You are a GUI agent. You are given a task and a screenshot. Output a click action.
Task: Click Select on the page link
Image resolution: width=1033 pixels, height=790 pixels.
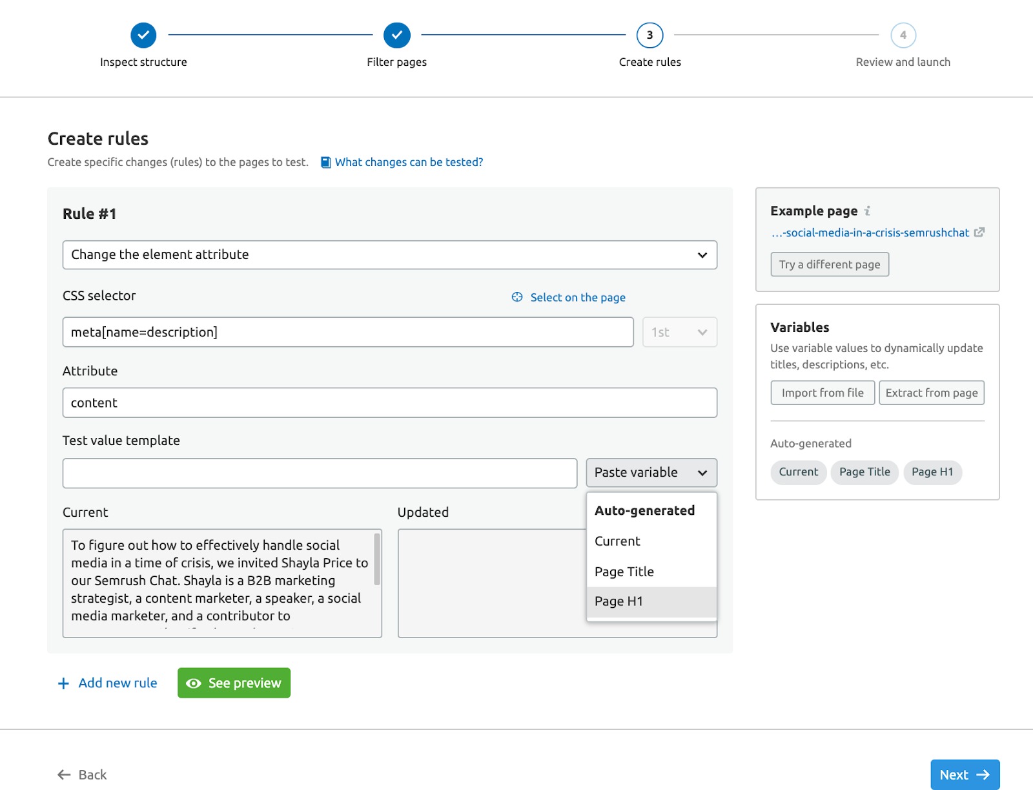578,297
